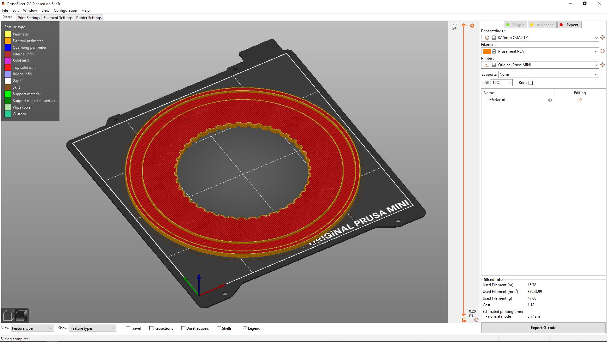Enable the Brim checkbox
Viewport: 607px width, 342px height.
point(531,83)
